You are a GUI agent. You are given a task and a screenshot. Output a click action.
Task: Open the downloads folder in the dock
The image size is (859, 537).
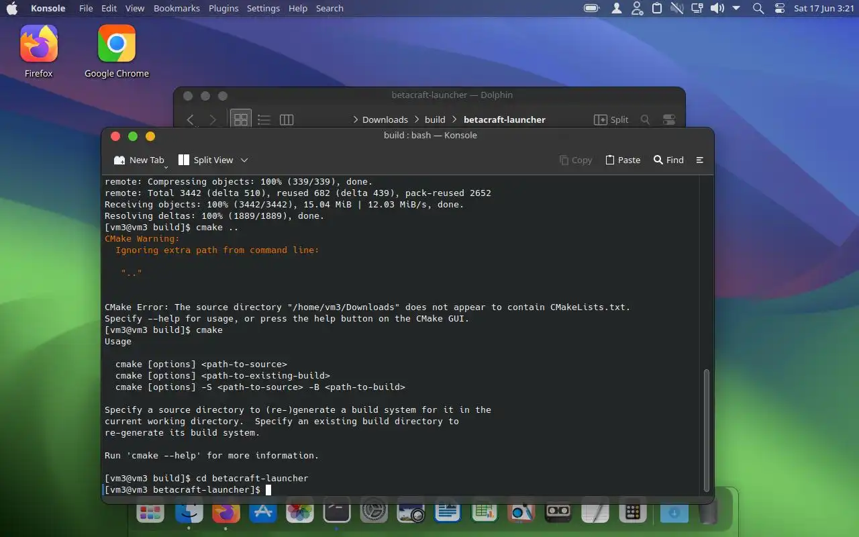(x=674, y=512)
